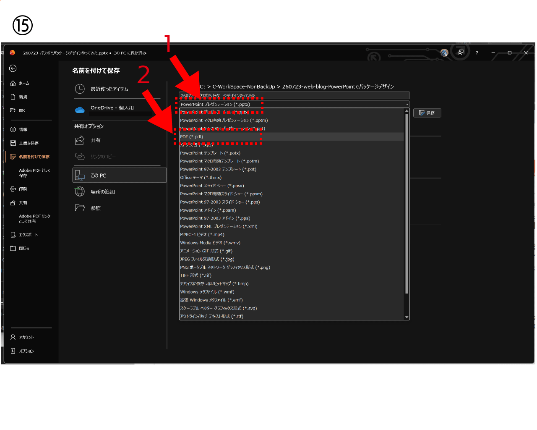Select MPEG-4 ビデオ (*.mp4)
537x430 pixels.
point(292,235)
